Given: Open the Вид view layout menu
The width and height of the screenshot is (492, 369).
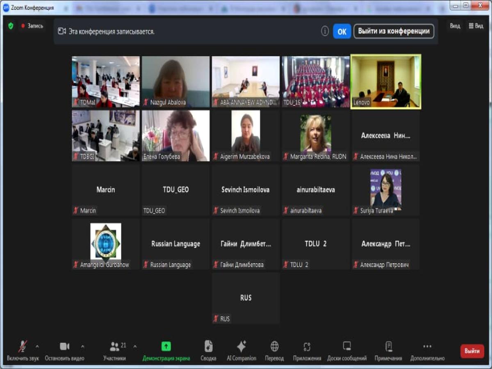Looking at the screenshot, I should 476,26.
